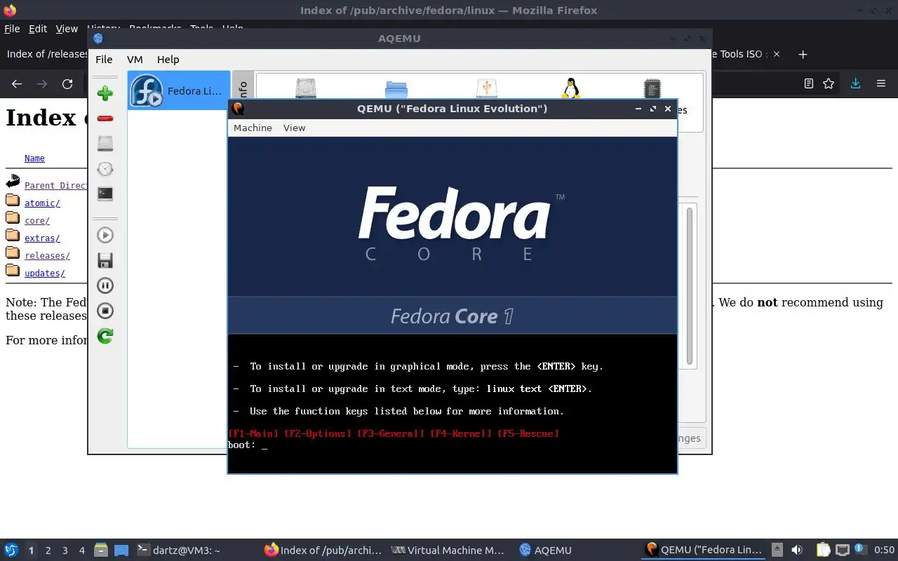Go to the Parent Directory link
The image size is (898, 561).
click(56, 186)
